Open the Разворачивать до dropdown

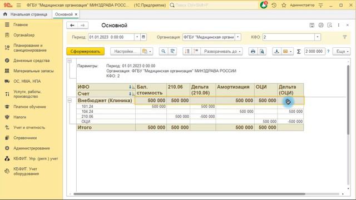pyautogui.click(x=222, y=51)
